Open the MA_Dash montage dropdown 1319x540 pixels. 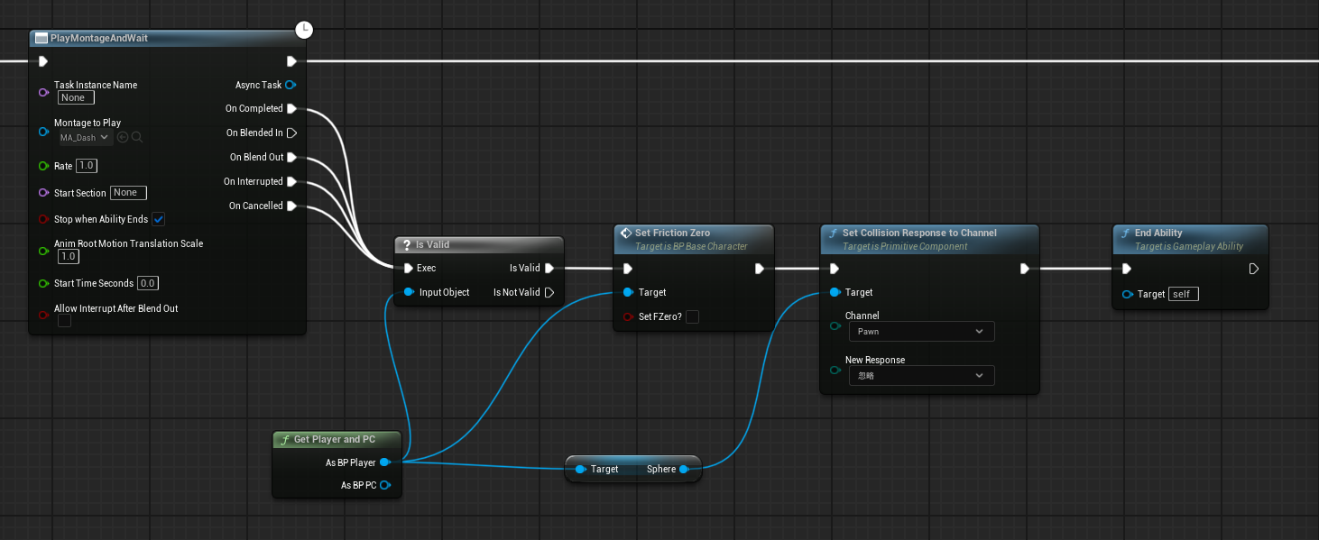click(x=86, y=137)
